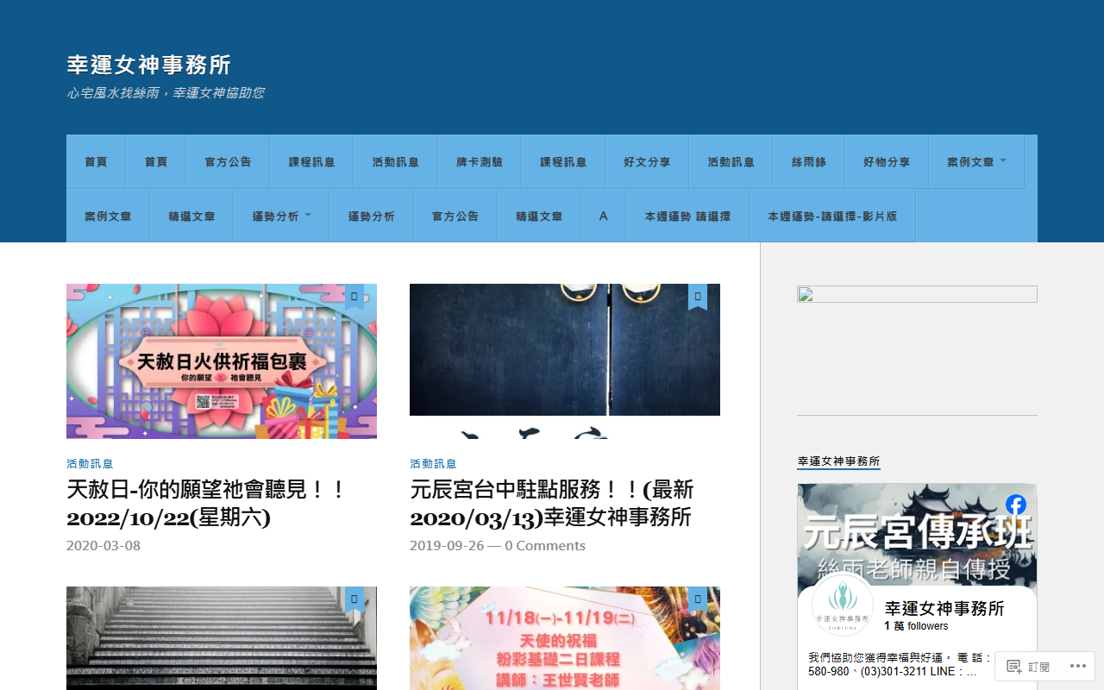Open 本週運勢 請選擇 menu item

(687, 216)
